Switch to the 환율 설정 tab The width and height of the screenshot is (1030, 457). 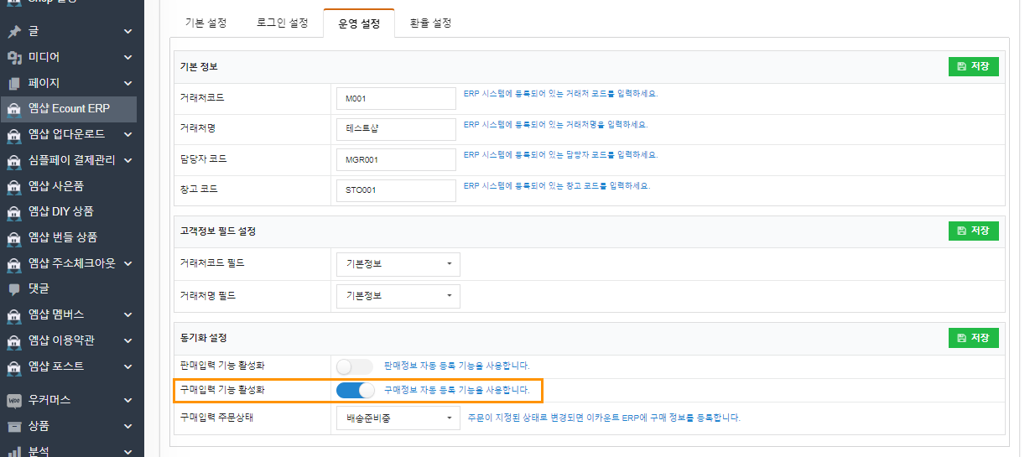click(x=430, y=23)
